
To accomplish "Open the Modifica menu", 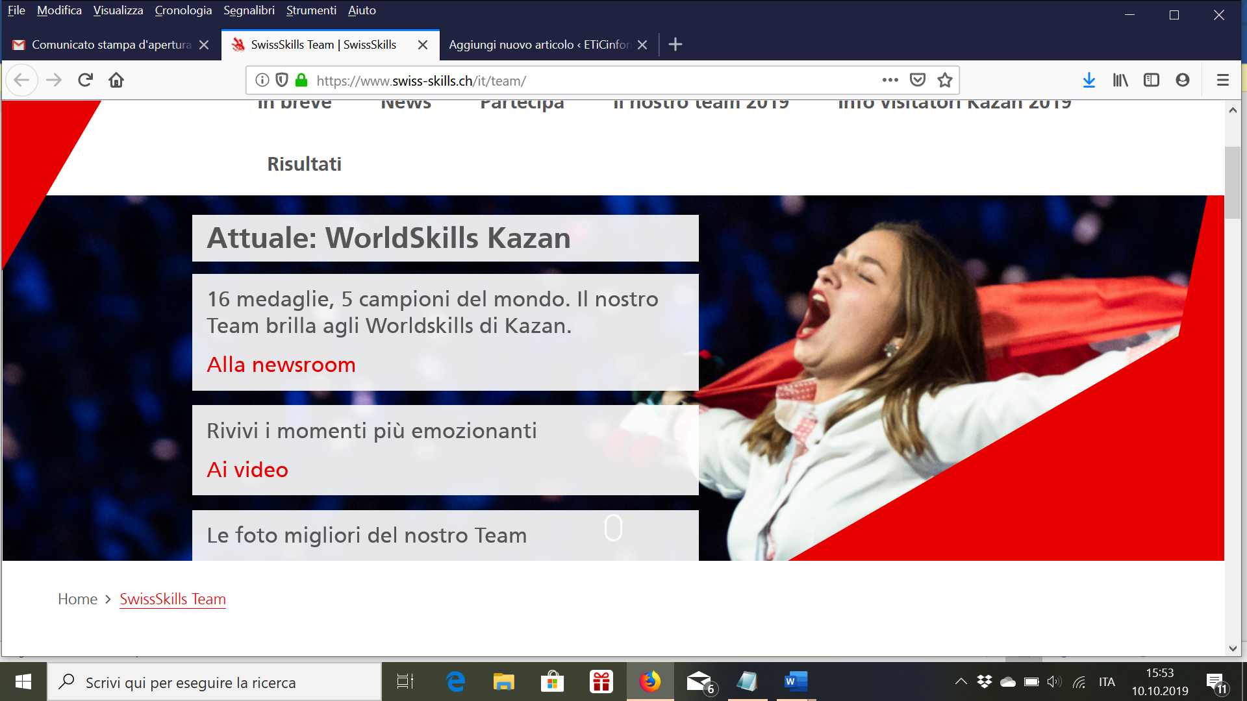I will coord(59,10).
